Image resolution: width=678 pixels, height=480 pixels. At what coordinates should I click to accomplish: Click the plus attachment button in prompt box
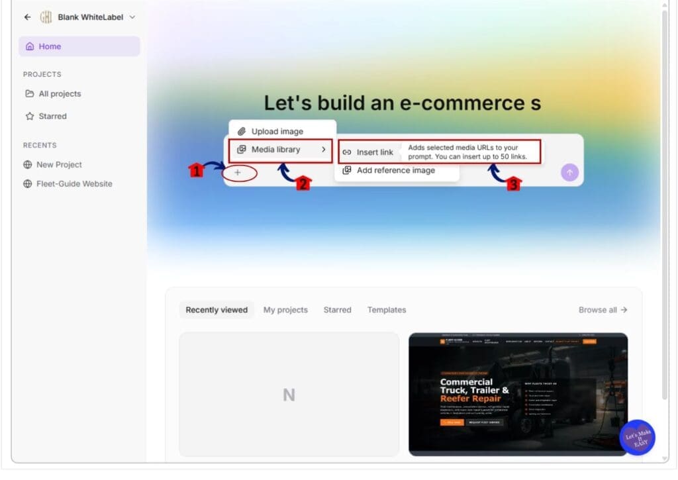tap(238, 173)
